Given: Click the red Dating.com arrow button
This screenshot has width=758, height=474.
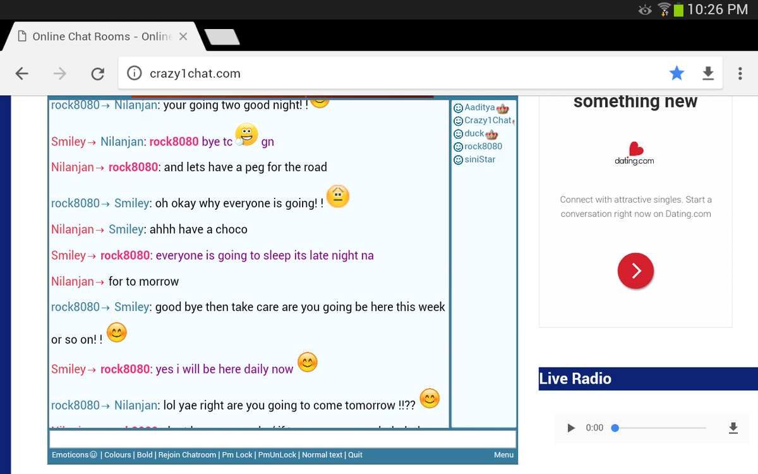Looking at the screenshot, I should (x=635, y=271).
